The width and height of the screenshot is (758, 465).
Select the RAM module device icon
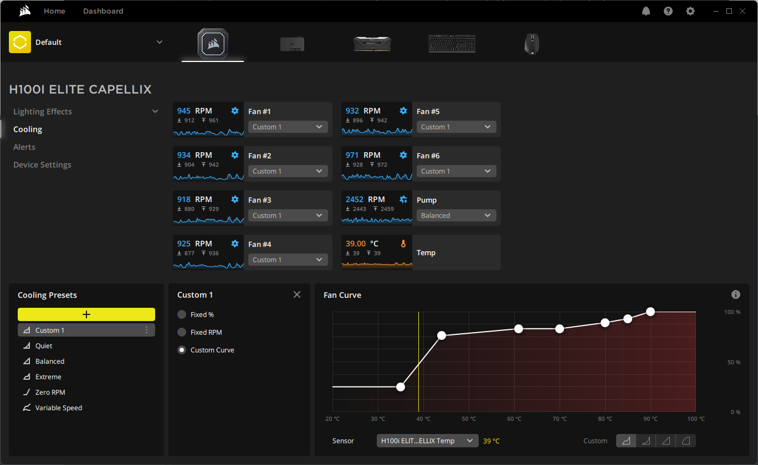(x=372, y=44)
